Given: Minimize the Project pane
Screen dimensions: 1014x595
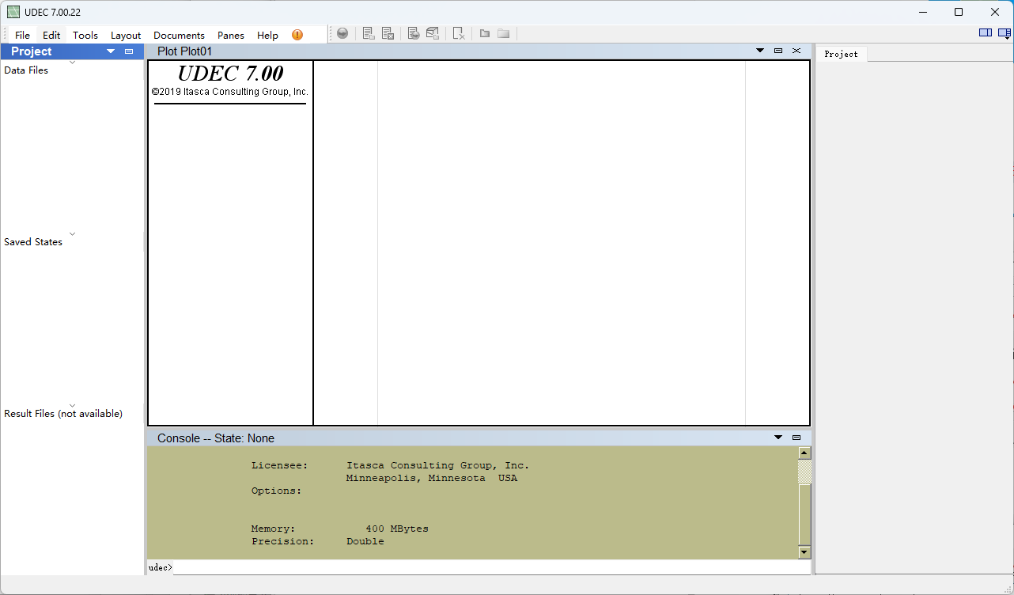Looking at the screenshot, I should point(129,51).
